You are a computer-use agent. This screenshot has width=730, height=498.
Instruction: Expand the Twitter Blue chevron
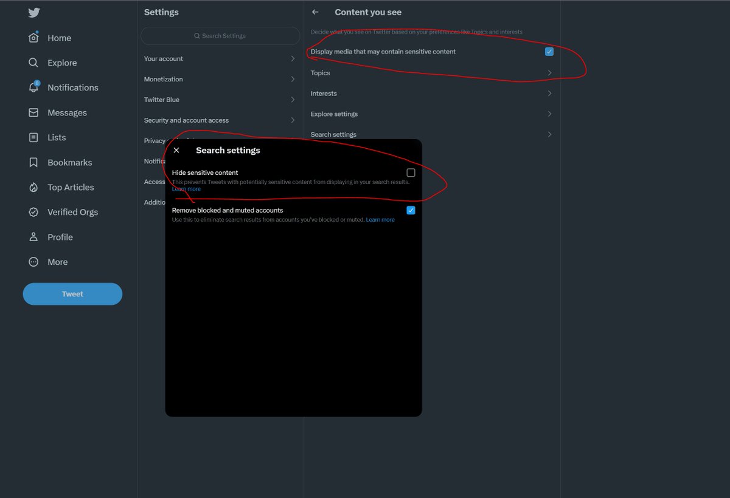tap(293, 100)
